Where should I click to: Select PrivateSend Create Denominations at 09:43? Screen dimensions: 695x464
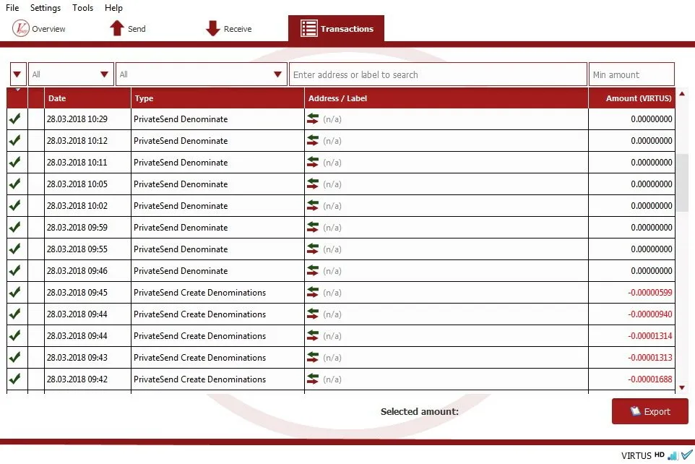click(217, 357)
